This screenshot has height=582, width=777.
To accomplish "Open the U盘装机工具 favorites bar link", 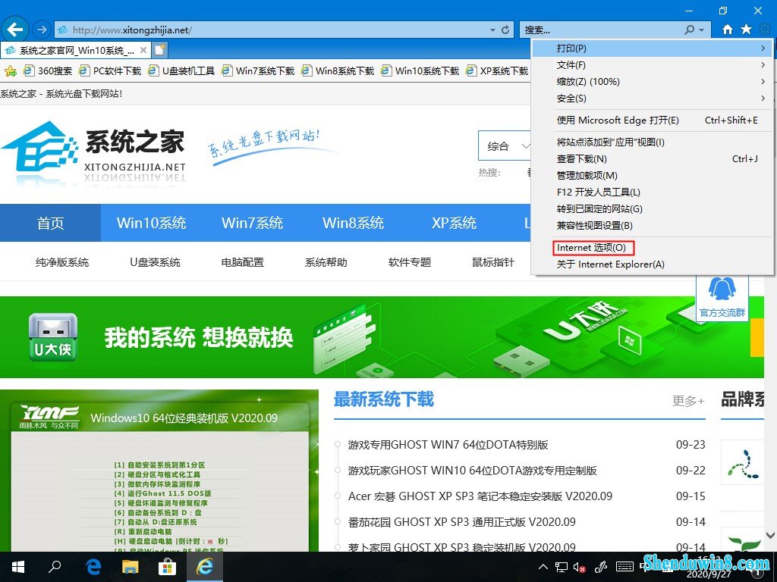I will (181, 70).
